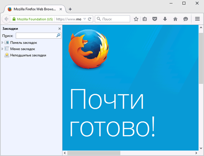The image size is (204, 156).
Task: Select Неподшитые закладки item
Action: pos(28,55)
